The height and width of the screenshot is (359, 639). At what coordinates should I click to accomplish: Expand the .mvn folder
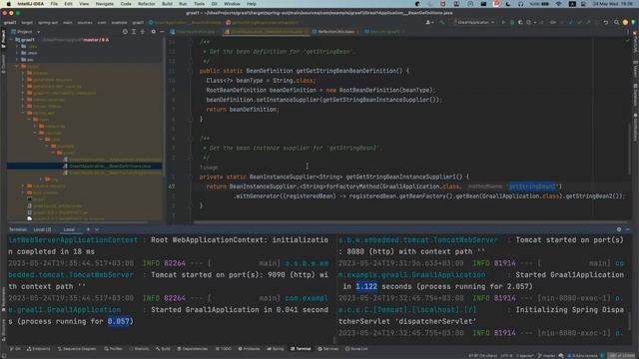[x=18, y=53]
